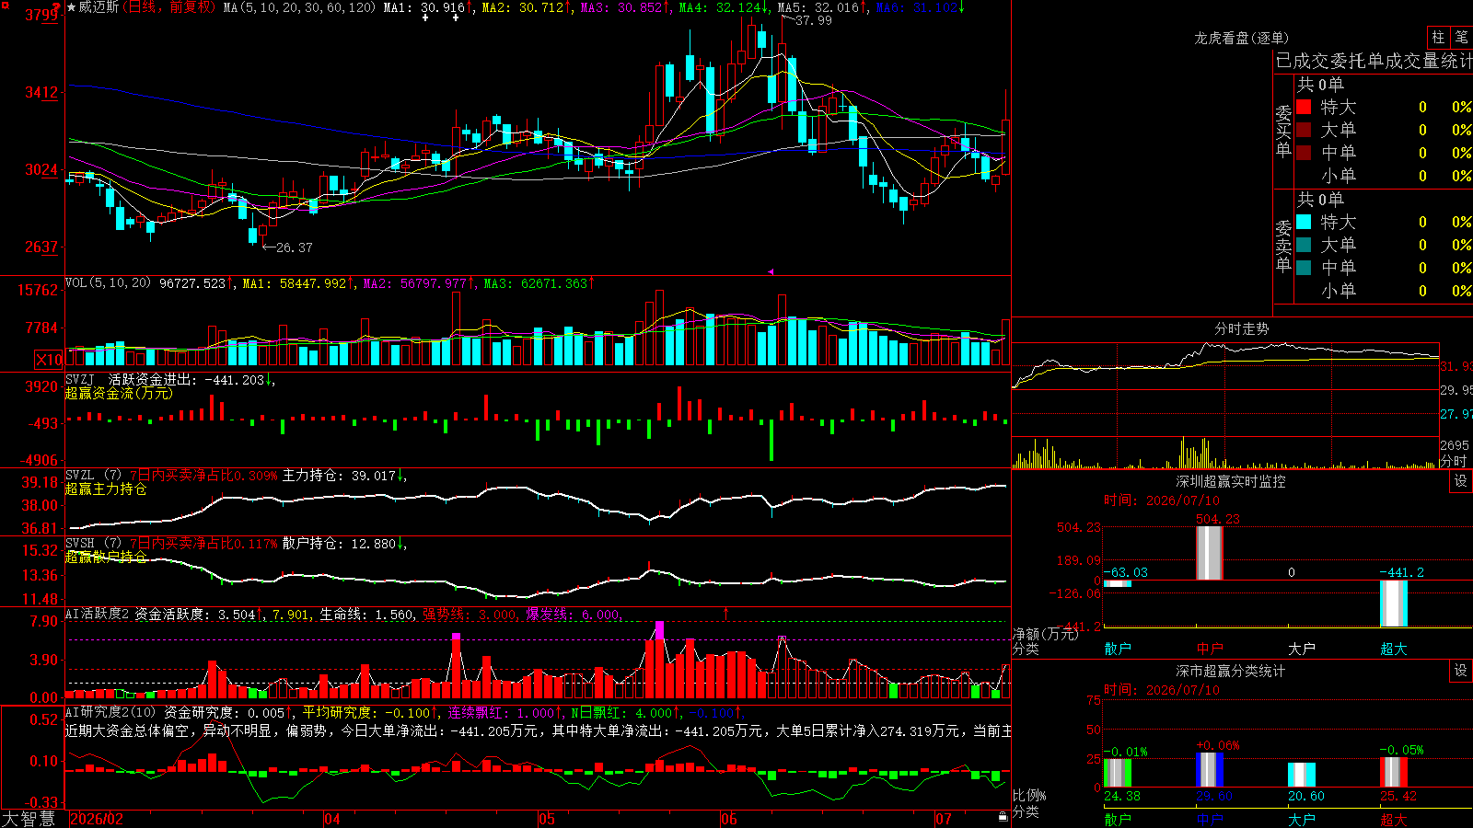Click the -441.2 bar in the 超大 column
Viewport: 1473px width, 828px height.
coord(1394,604)
